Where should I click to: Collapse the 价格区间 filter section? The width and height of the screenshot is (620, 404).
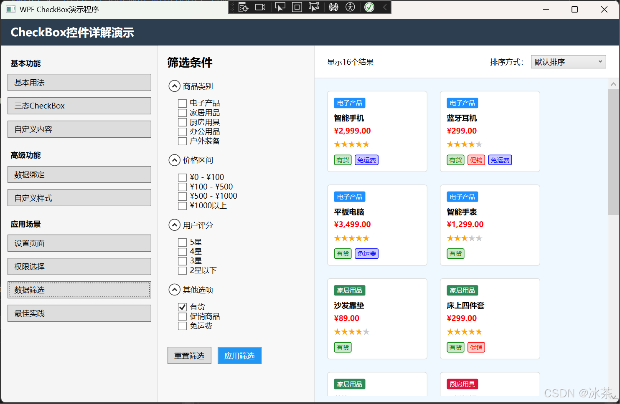[174, 160]
